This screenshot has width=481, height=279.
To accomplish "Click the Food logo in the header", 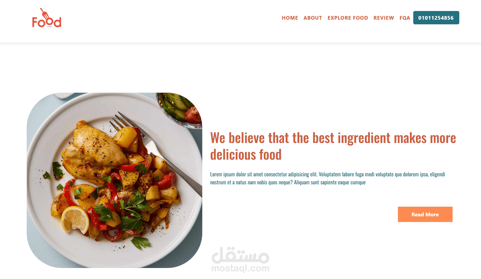I will tap(47, 18).
